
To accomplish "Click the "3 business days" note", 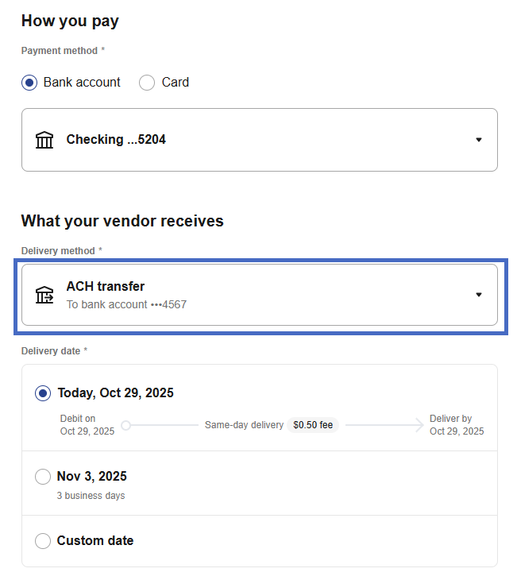I will pos(91,496).
